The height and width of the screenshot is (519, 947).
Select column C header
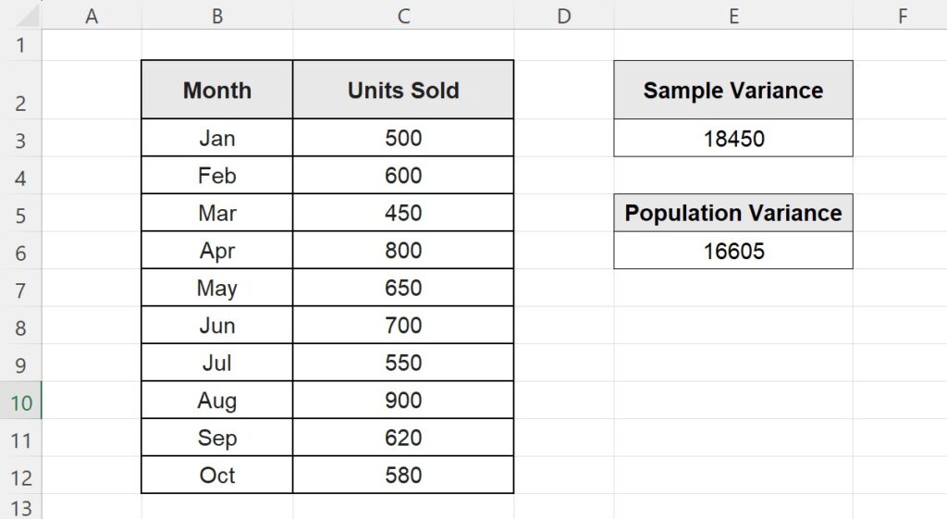[x=403, y=15]
